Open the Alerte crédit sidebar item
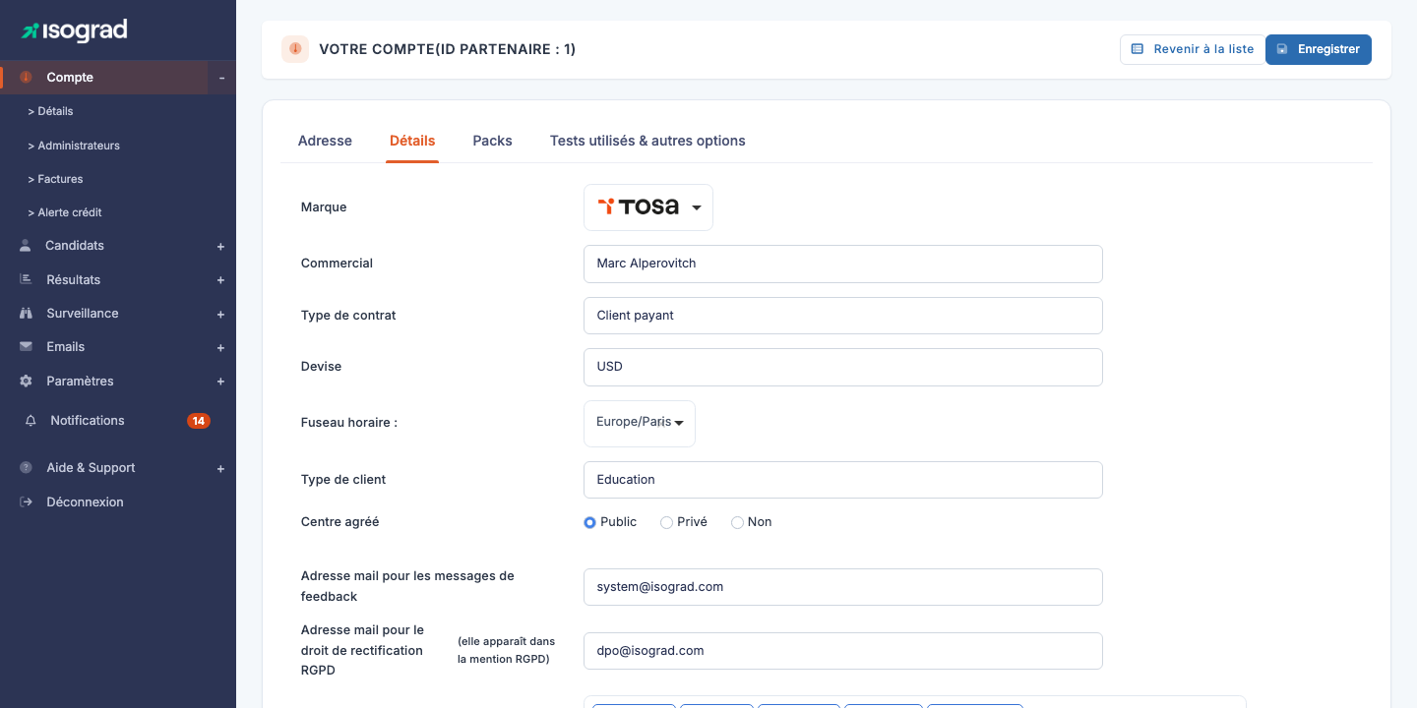This screenshot has height=708, width=1417. [x=65, y=212]
